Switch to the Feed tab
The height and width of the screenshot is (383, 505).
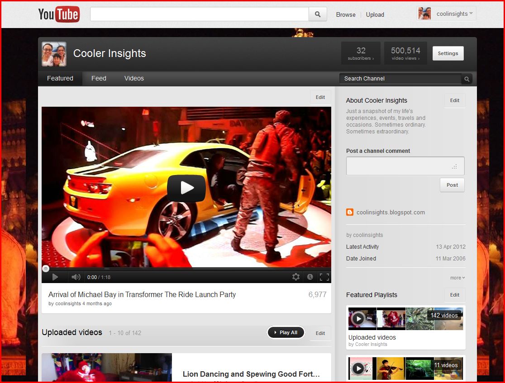pos(99,78)
